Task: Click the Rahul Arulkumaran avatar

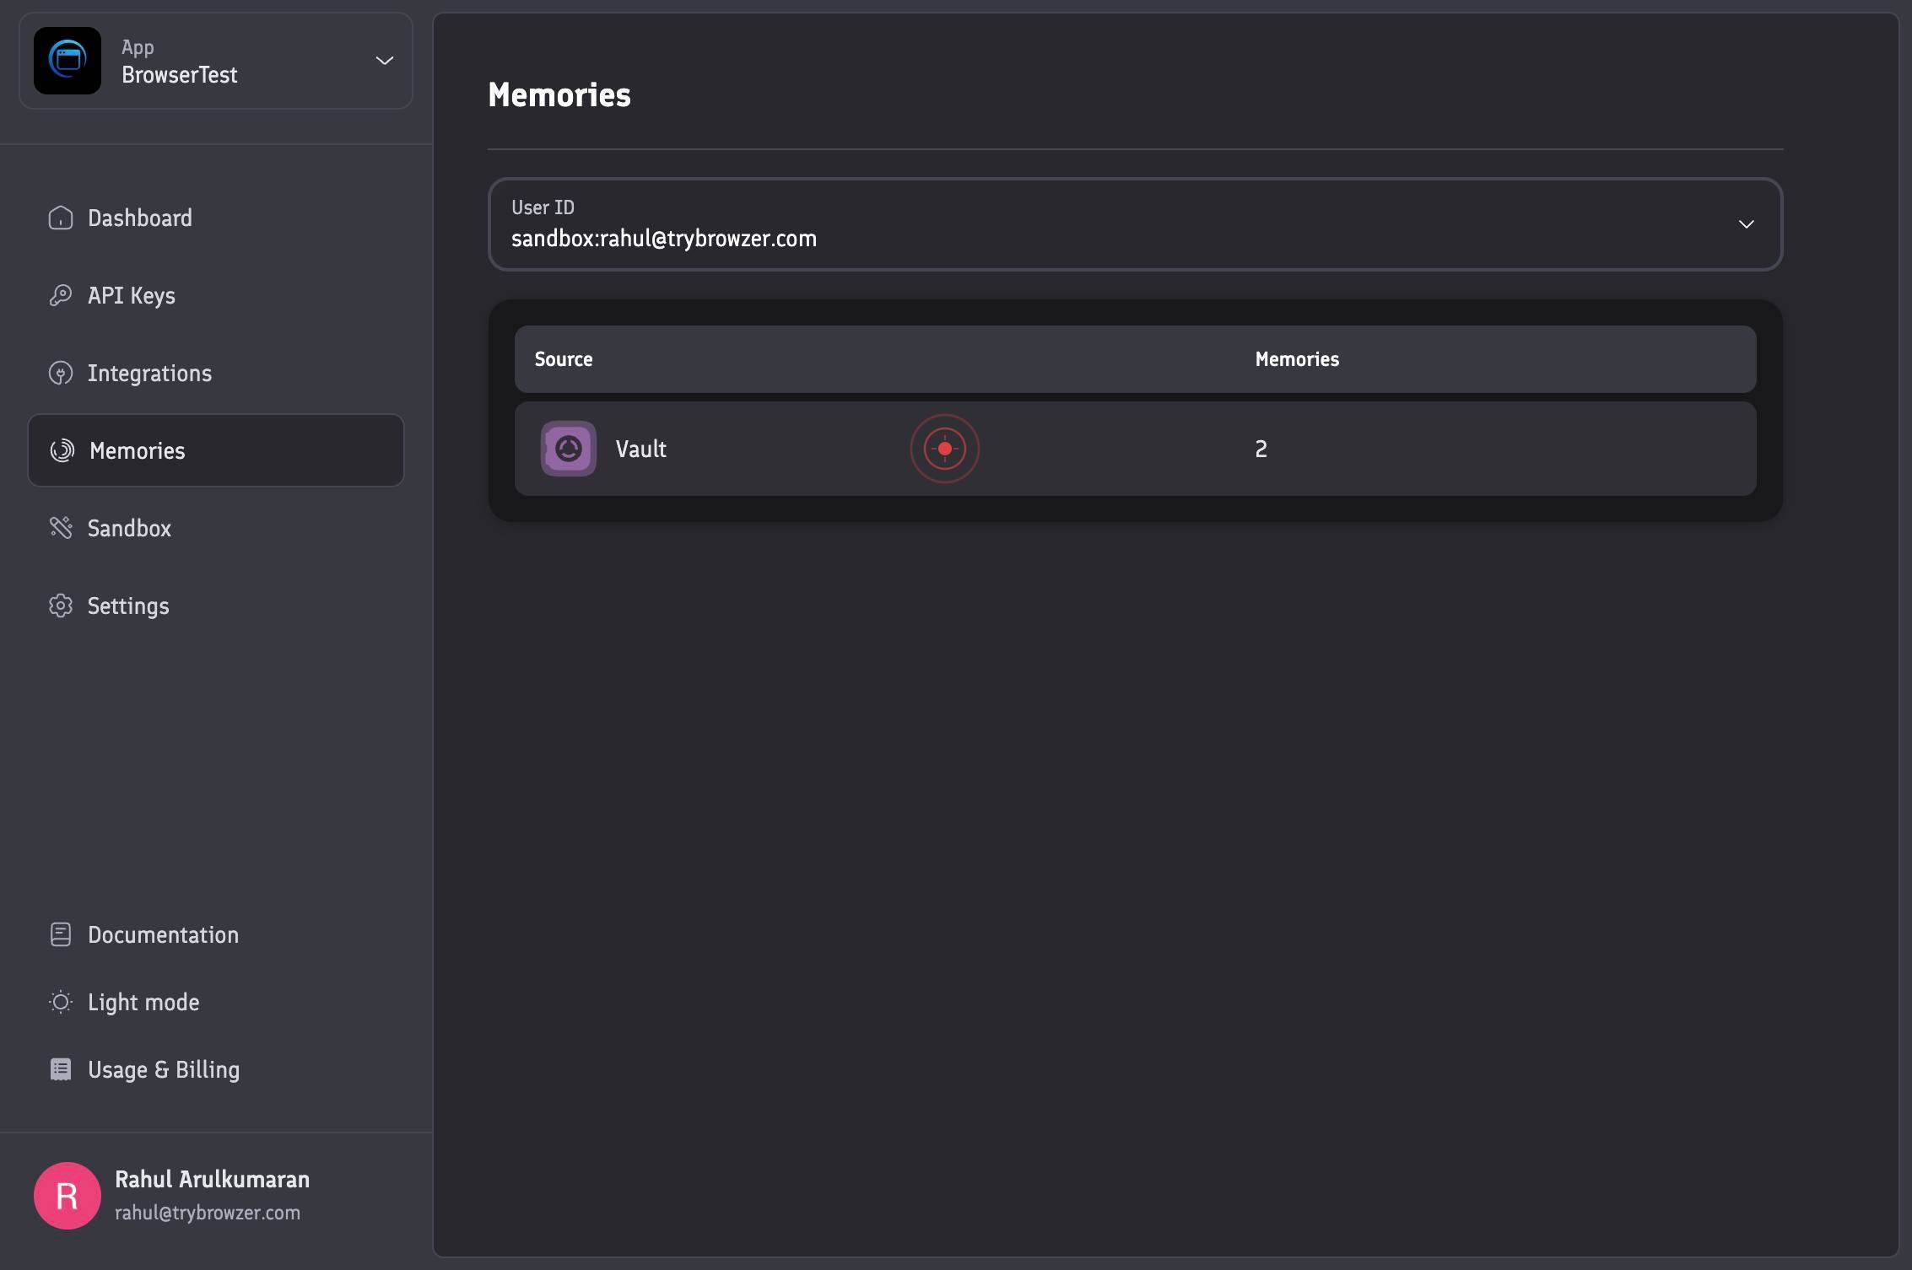Action: (x=68, y=1196)
